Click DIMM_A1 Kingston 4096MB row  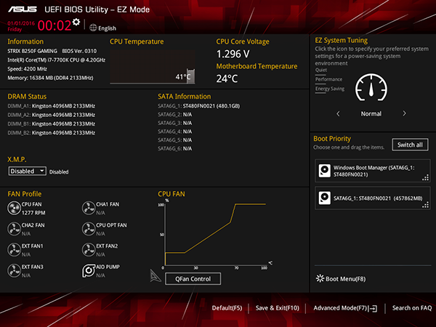(x=52, y=106)
